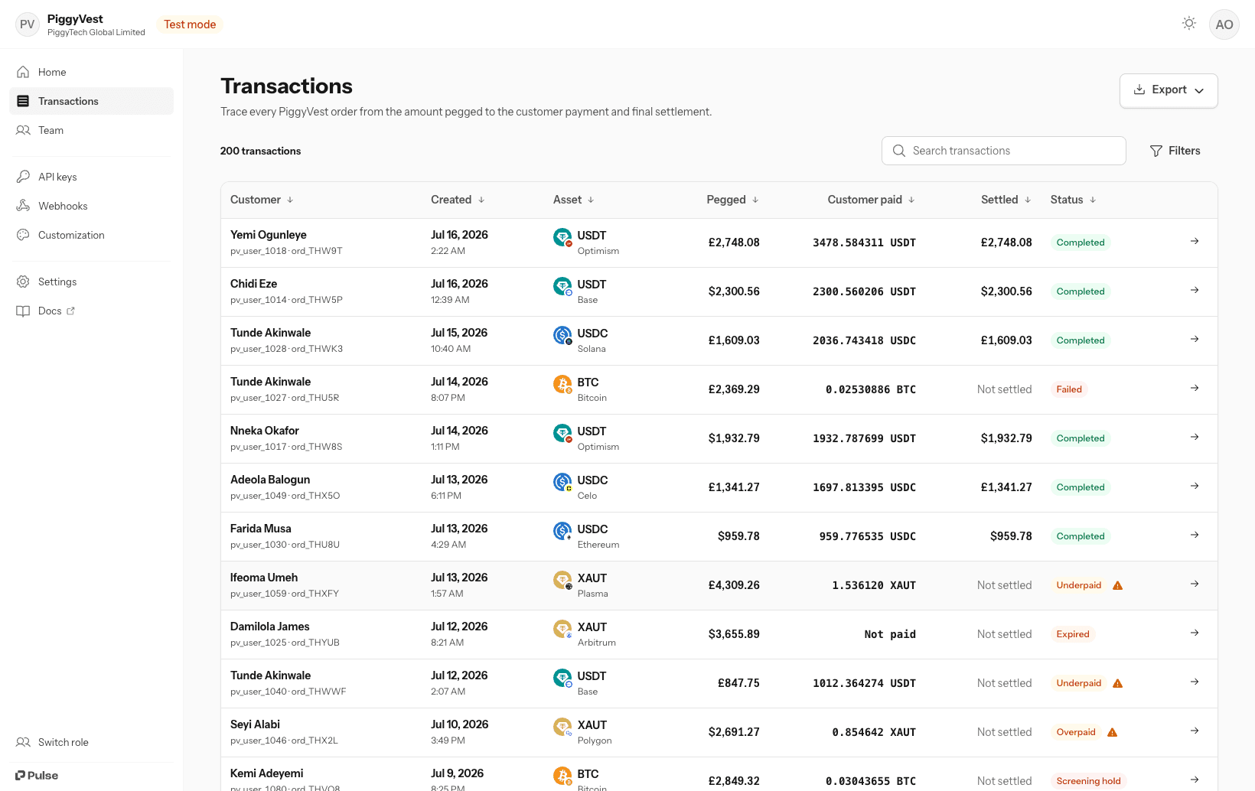Sort by Customer column
1255x791 pixels.
tap(262, 200)
